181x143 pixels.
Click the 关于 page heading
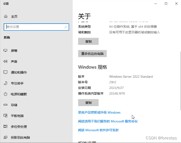pos(84,16)
